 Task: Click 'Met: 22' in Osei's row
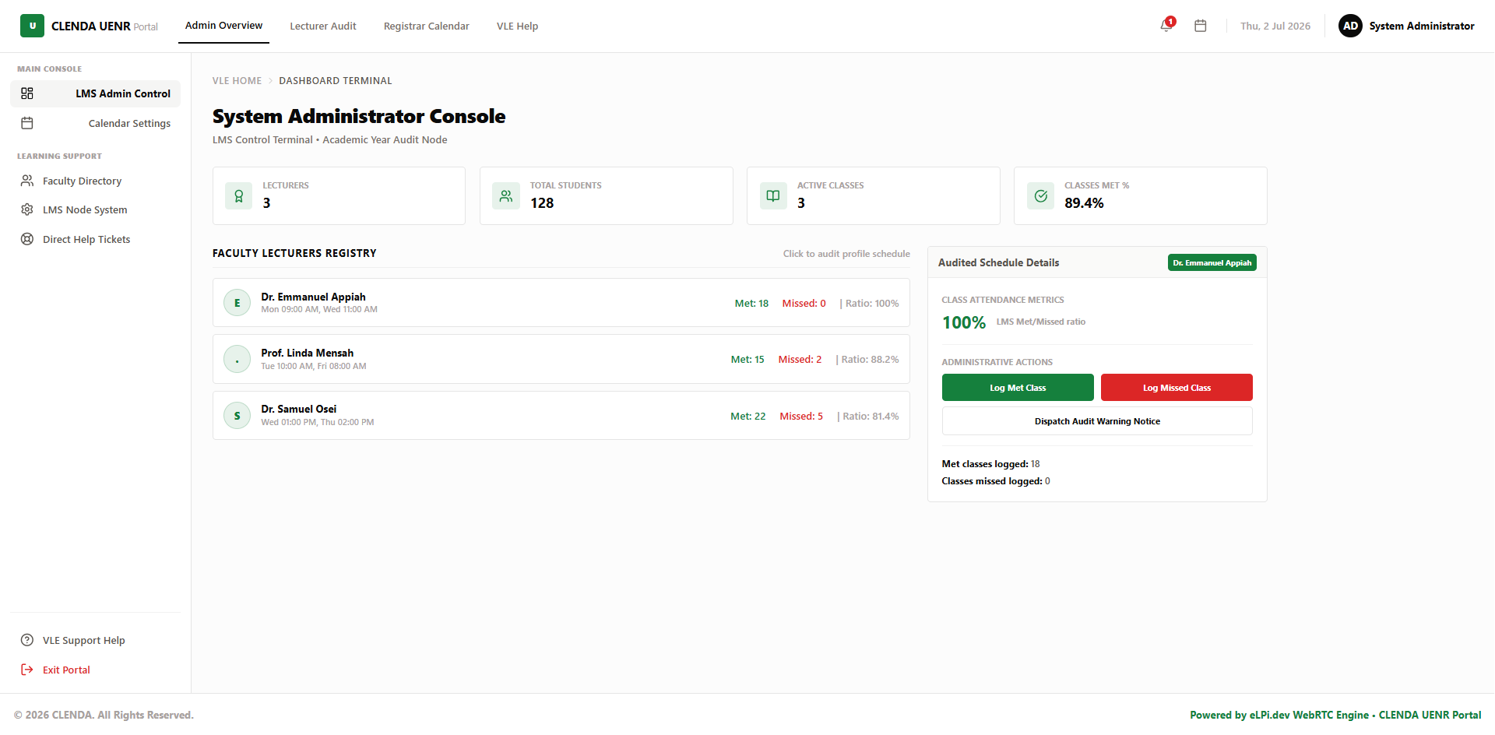(747, 417)
